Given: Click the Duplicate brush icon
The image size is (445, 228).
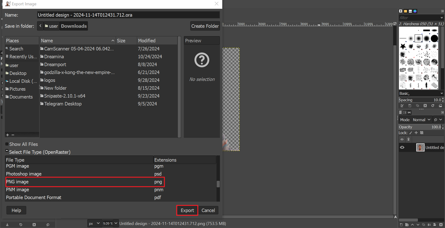Looking at the screenshot, I should point(418,105).
